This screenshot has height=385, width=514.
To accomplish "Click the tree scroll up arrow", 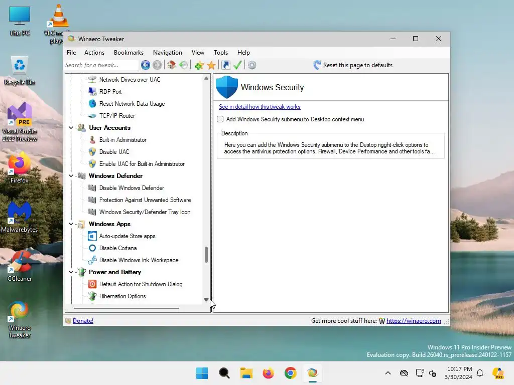I will [206, 78].
